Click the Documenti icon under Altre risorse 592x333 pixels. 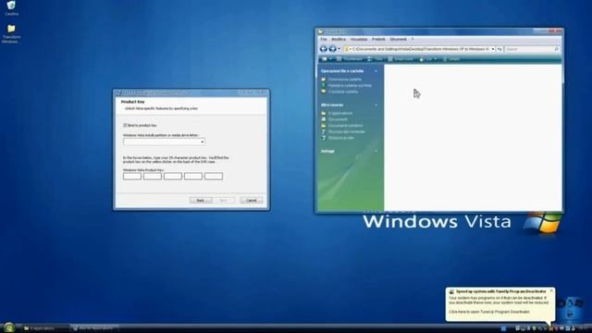pyautogui.click(x=324, y=119)
